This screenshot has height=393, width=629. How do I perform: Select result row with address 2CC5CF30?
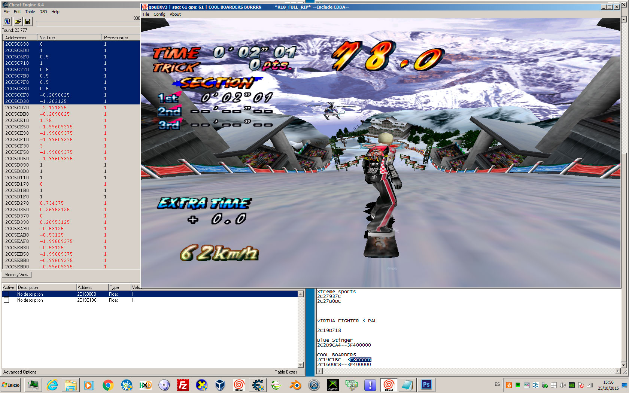tap(72, 146)
